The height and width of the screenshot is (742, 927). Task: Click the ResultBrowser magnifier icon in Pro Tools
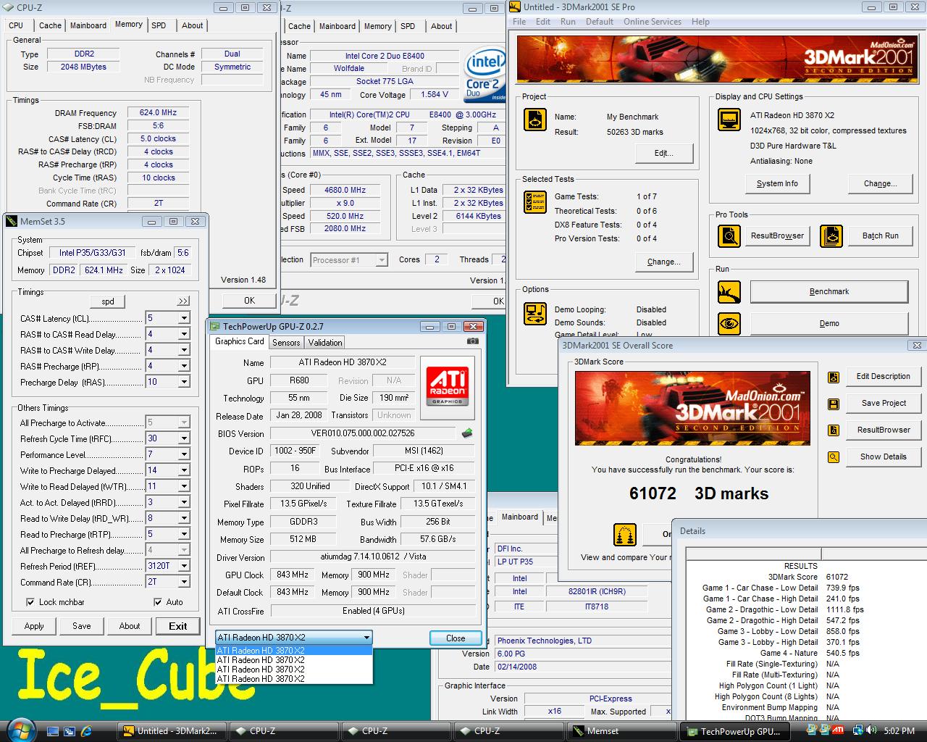pos(729,236)
